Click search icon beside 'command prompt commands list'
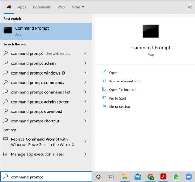Screen dimensions: 195x182 click(5, 92)
